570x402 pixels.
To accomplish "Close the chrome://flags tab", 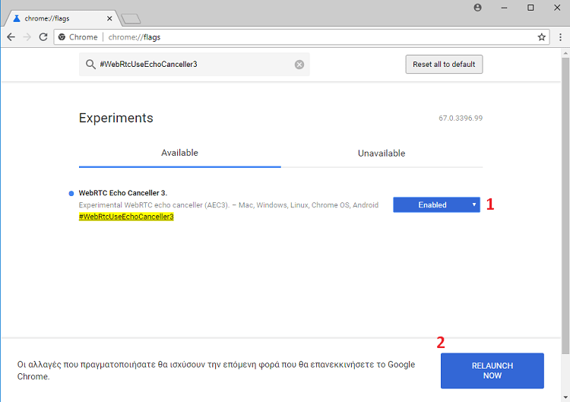I will [109, 18].
